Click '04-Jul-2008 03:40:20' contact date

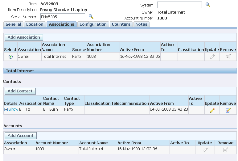[169, 109]
